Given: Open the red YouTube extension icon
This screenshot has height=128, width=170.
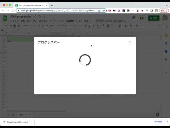Looking at the screenshot, I should click(x=110, y=11).
